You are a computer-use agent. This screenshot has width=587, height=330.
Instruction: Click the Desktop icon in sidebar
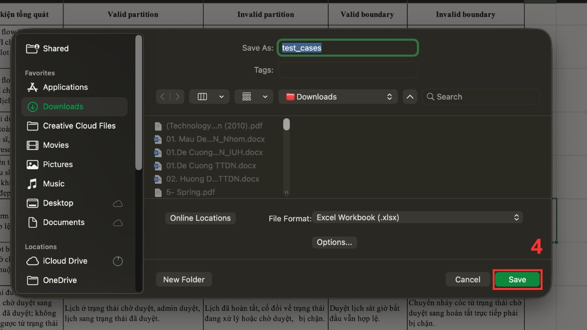coord(33,203)
